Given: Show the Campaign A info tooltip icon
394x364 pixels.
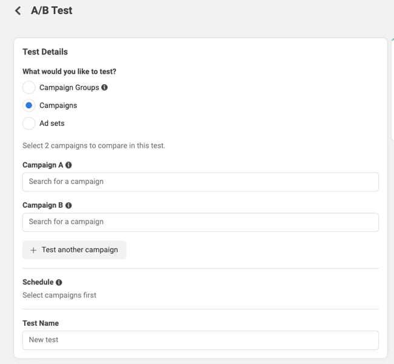Looking at the screenshot, I should click(x=68, y=165).
